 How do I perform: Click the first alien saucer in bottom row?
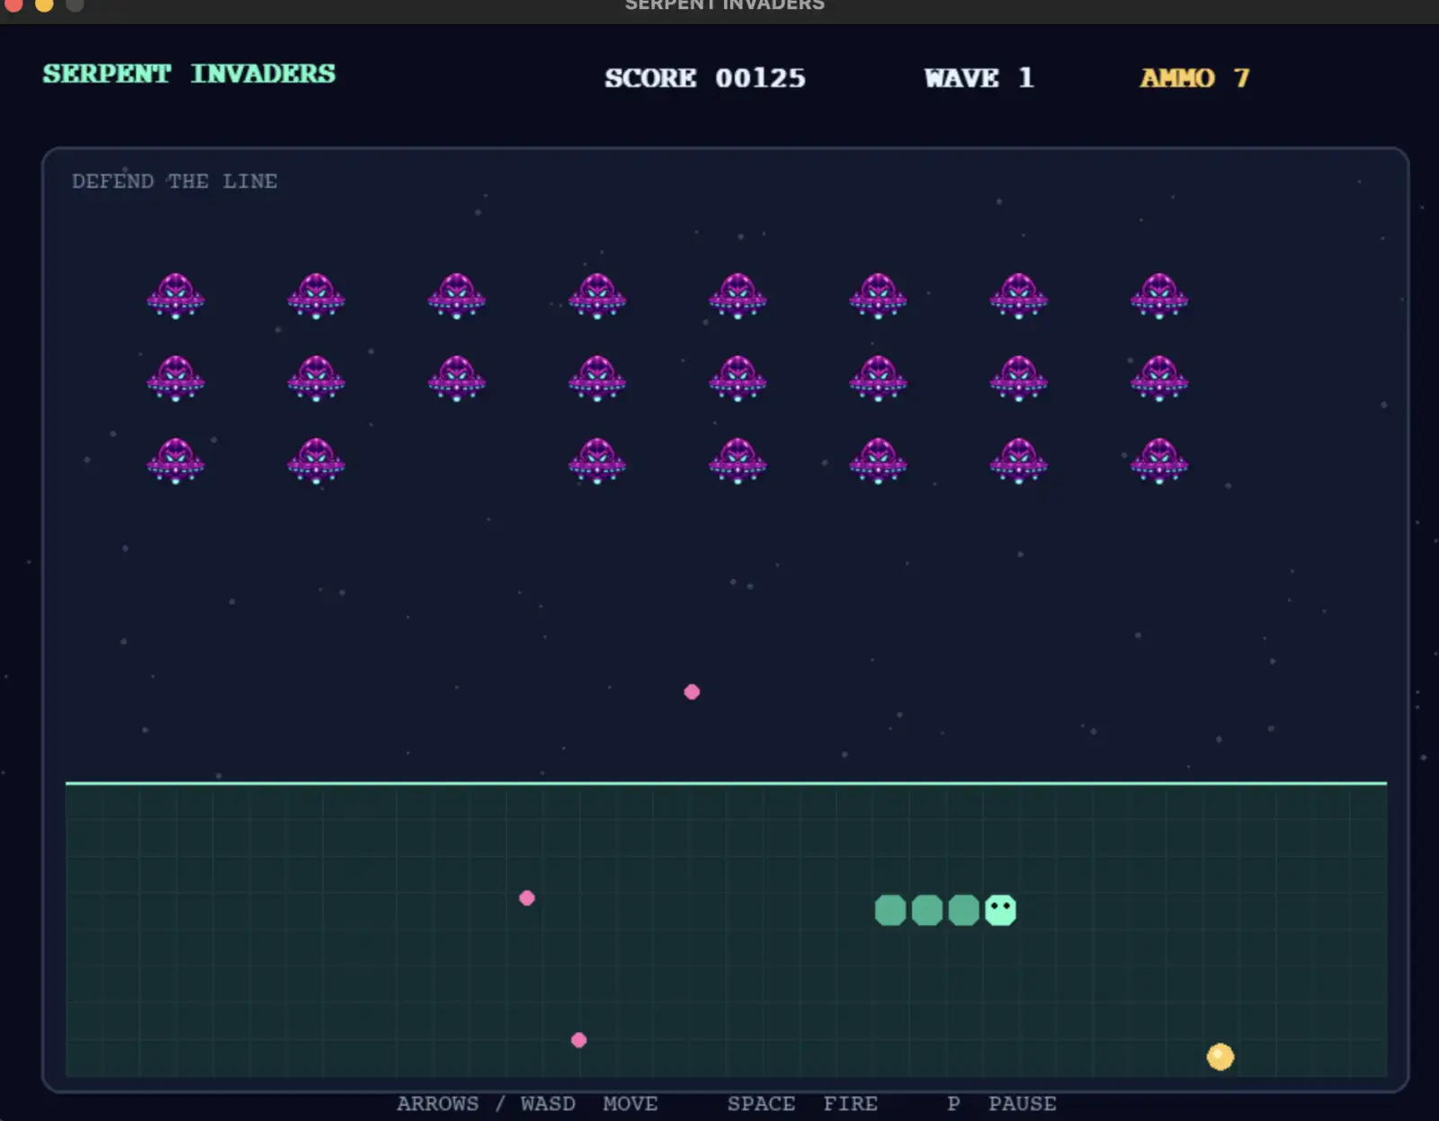pos(175,461)
